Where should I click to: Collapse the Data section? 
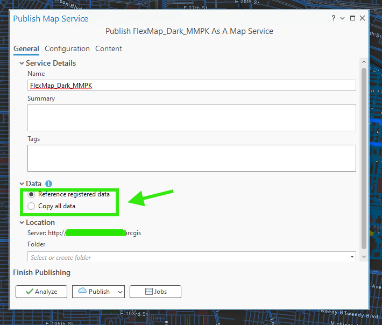pyautogui.click(x=22, y=183)
